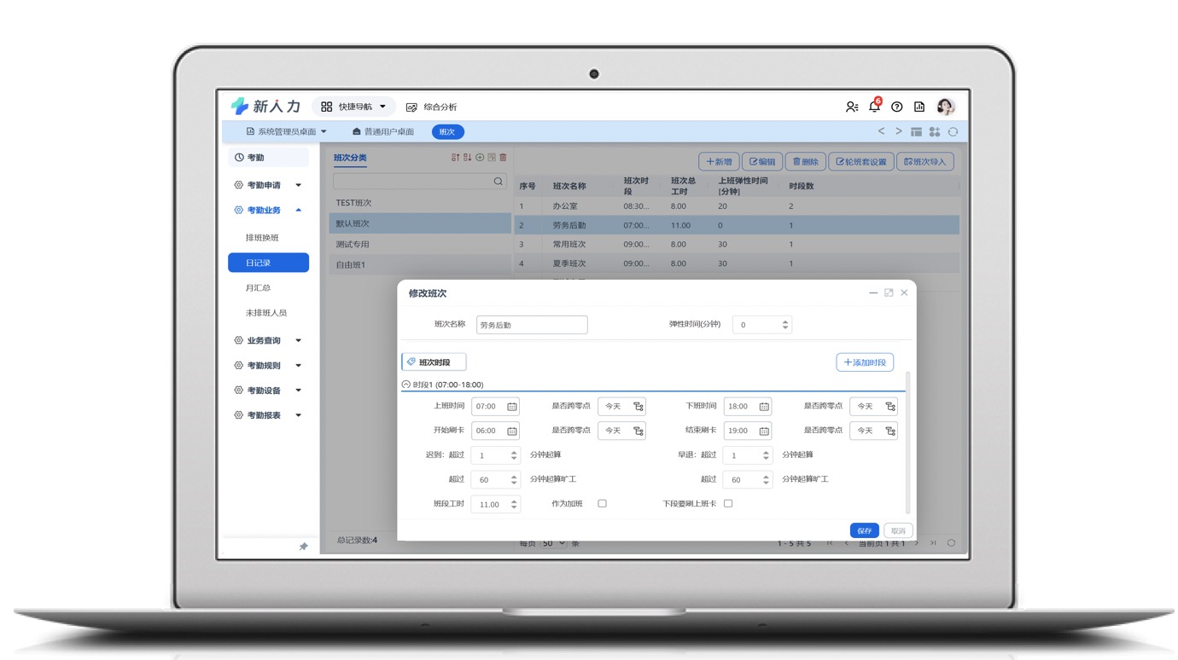
Task: Click the refresh icon in tab bar
Action: (x=953, y=132)
